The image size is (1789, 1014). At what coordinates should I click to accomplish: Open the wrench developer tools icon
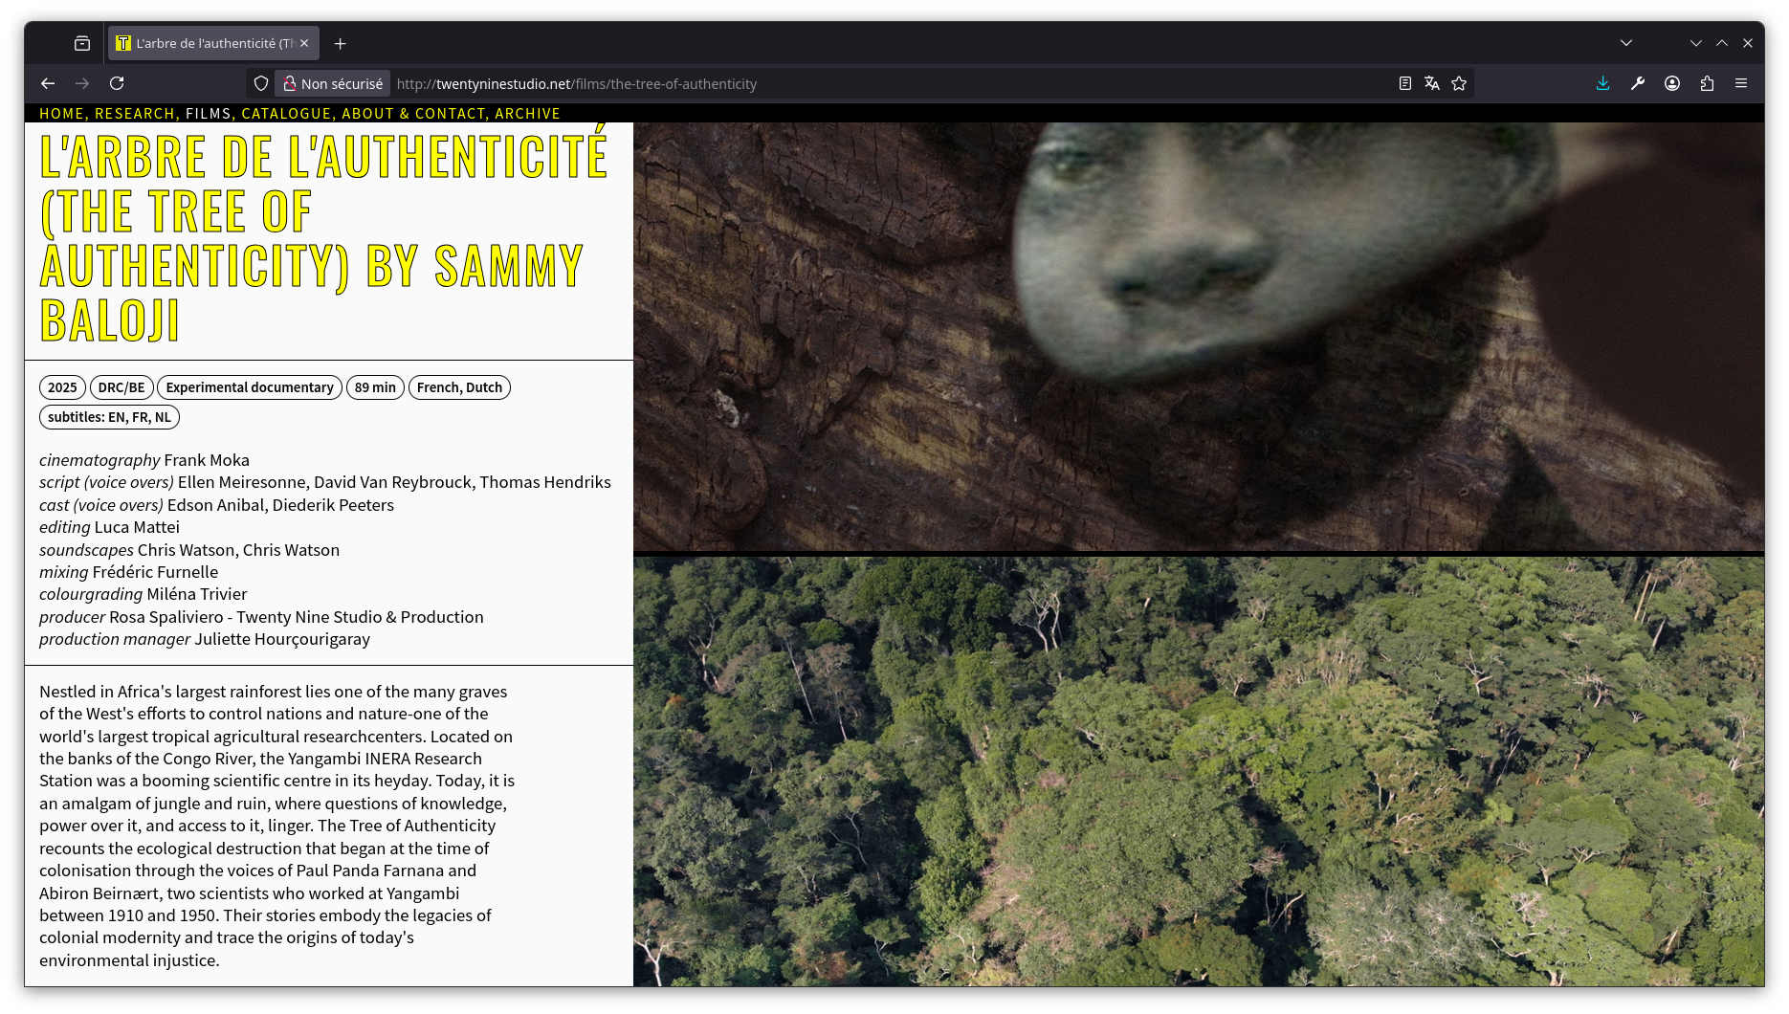tap(1638, 84)
